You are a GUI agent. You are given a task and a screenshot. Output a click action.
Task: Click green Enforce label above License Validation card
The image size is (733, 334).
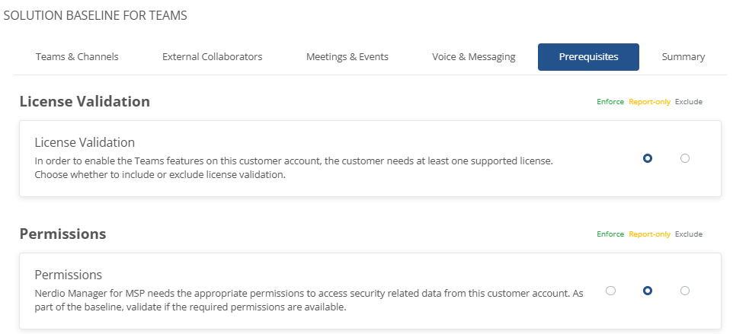(610, 102)
